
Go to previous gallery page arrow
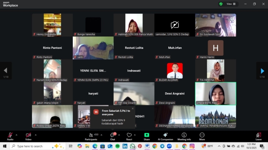[x=6, y=70]
